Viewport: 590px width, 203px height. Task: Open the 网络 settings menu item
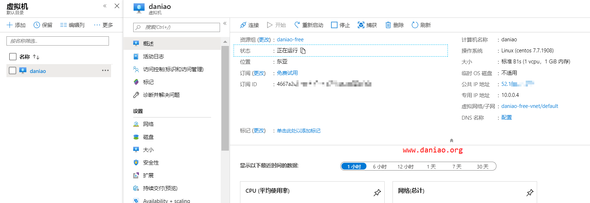pyautogui.click(x=148, y=124)
